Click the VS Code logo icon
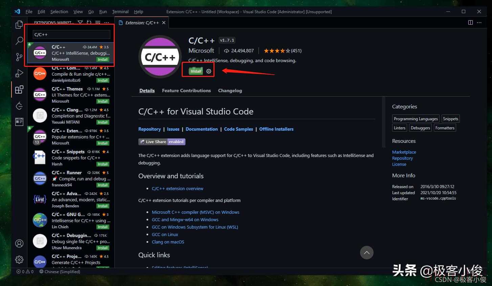492x286 pixels. click(x=17, y=11)
